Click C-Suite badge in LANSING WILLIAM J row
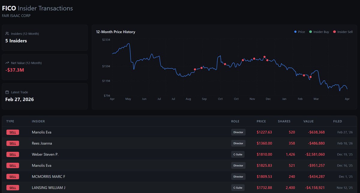This screenshot has width=360, height=193. tap(238, 188)
